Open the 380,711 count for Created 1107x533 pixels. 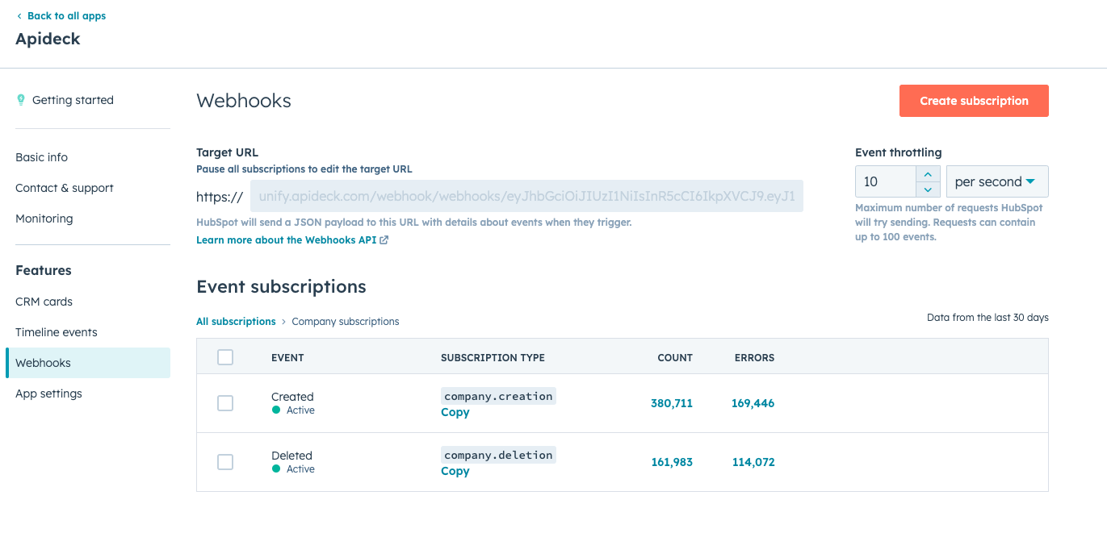[x=672, y=403]
